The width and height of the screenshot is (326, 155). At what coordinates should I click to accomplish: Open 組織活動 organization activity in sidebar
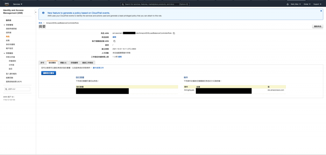pos(9,77)
